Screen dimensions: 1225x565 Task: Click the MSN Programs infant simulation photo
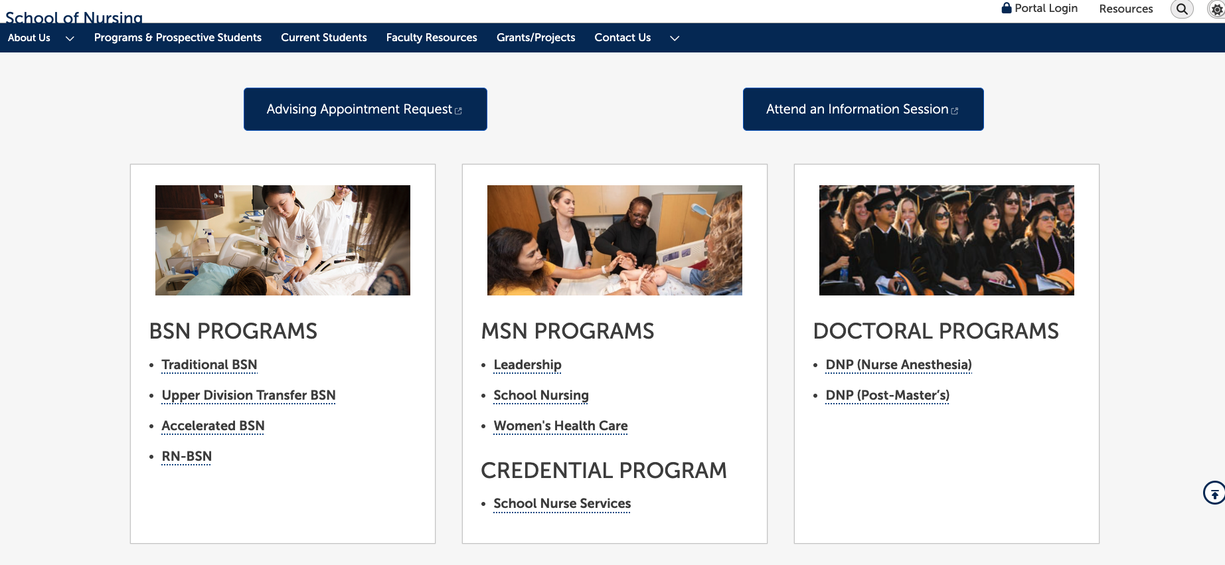615,240
